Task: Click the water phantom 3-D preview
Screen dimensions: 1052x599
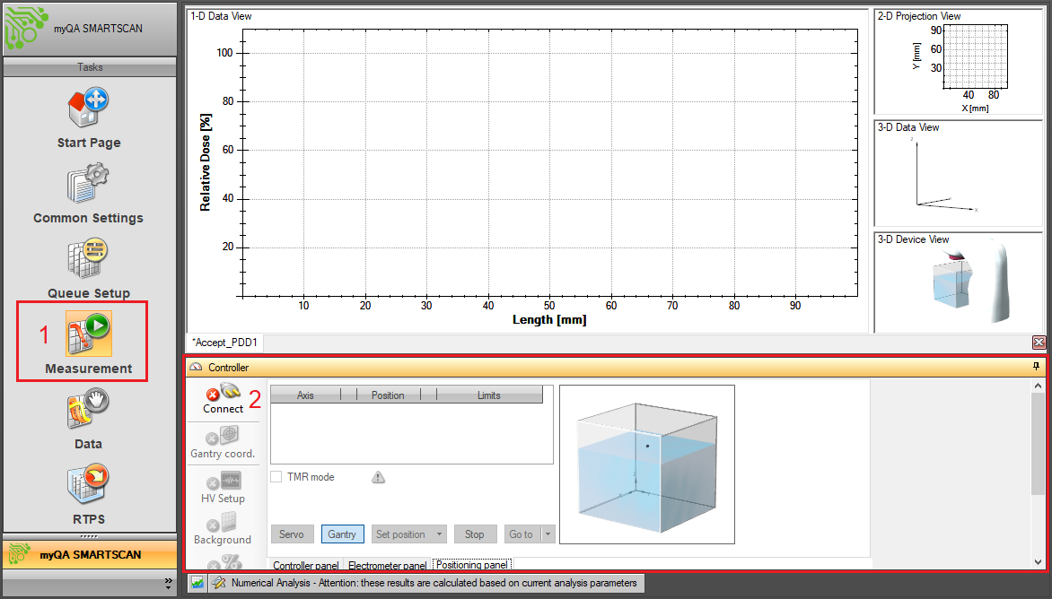Action: coord(647,464)
